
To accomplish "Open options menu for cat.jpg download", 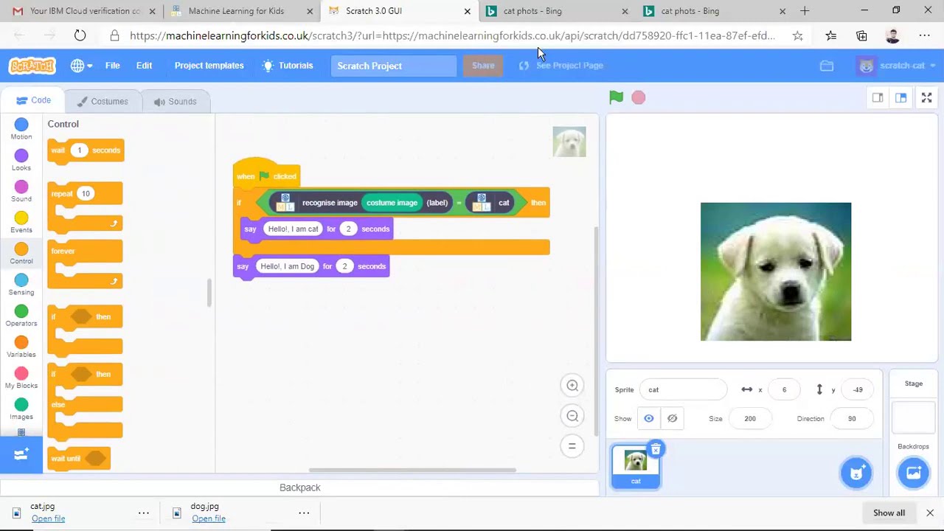I will 144,513.
